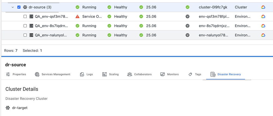This screenshot has height=116, width=273.
Task: Click the dr-source cluster icon
Action: coord(25,7)
